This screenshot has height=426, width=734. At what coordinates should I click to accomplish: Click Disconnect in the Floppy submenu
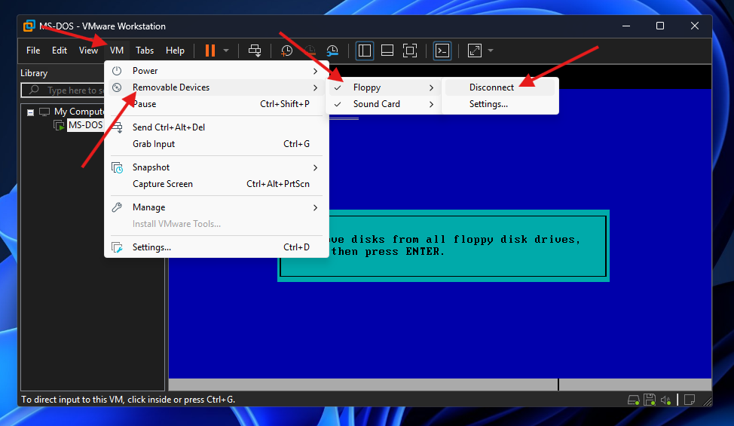coord(491,87)
